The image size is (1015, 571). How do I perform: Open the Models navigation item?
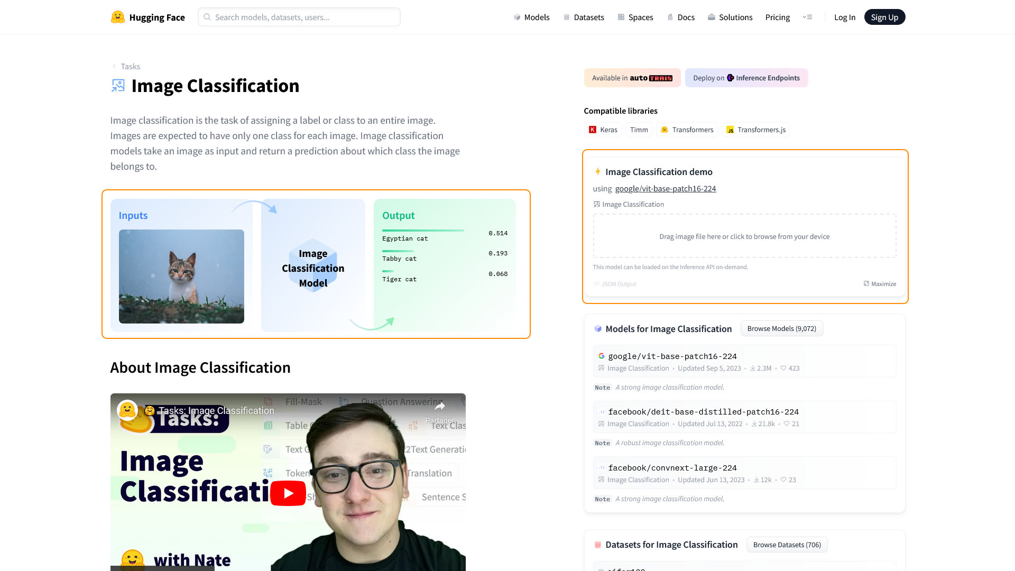(x=532, y=17)
